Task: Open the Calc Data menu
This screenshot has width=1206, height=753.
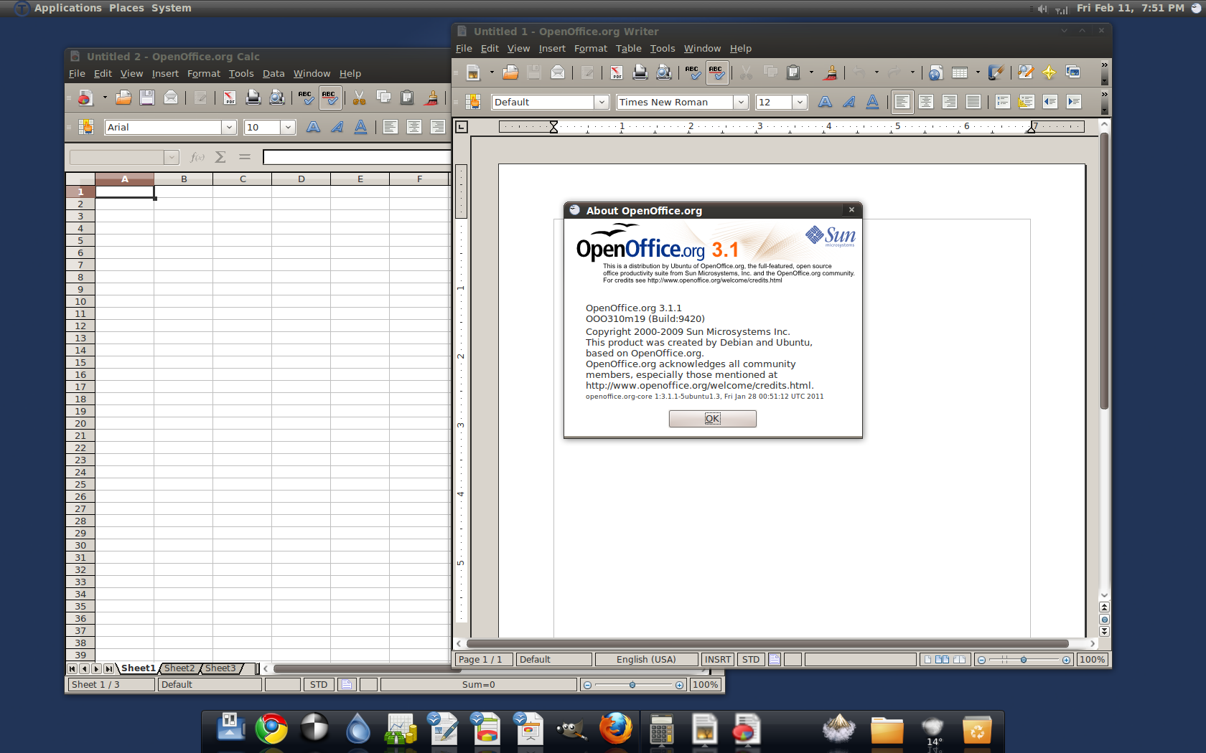Action: pyautogui.click(x=274, y=74)
